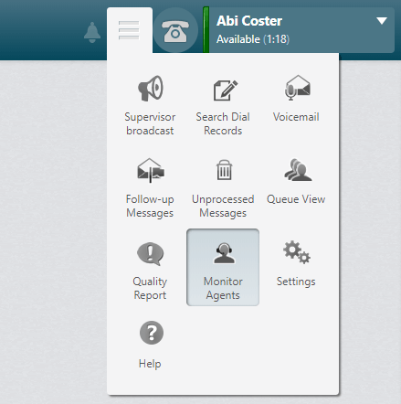Expand the agent status dropdown arrow

(382, 21)
